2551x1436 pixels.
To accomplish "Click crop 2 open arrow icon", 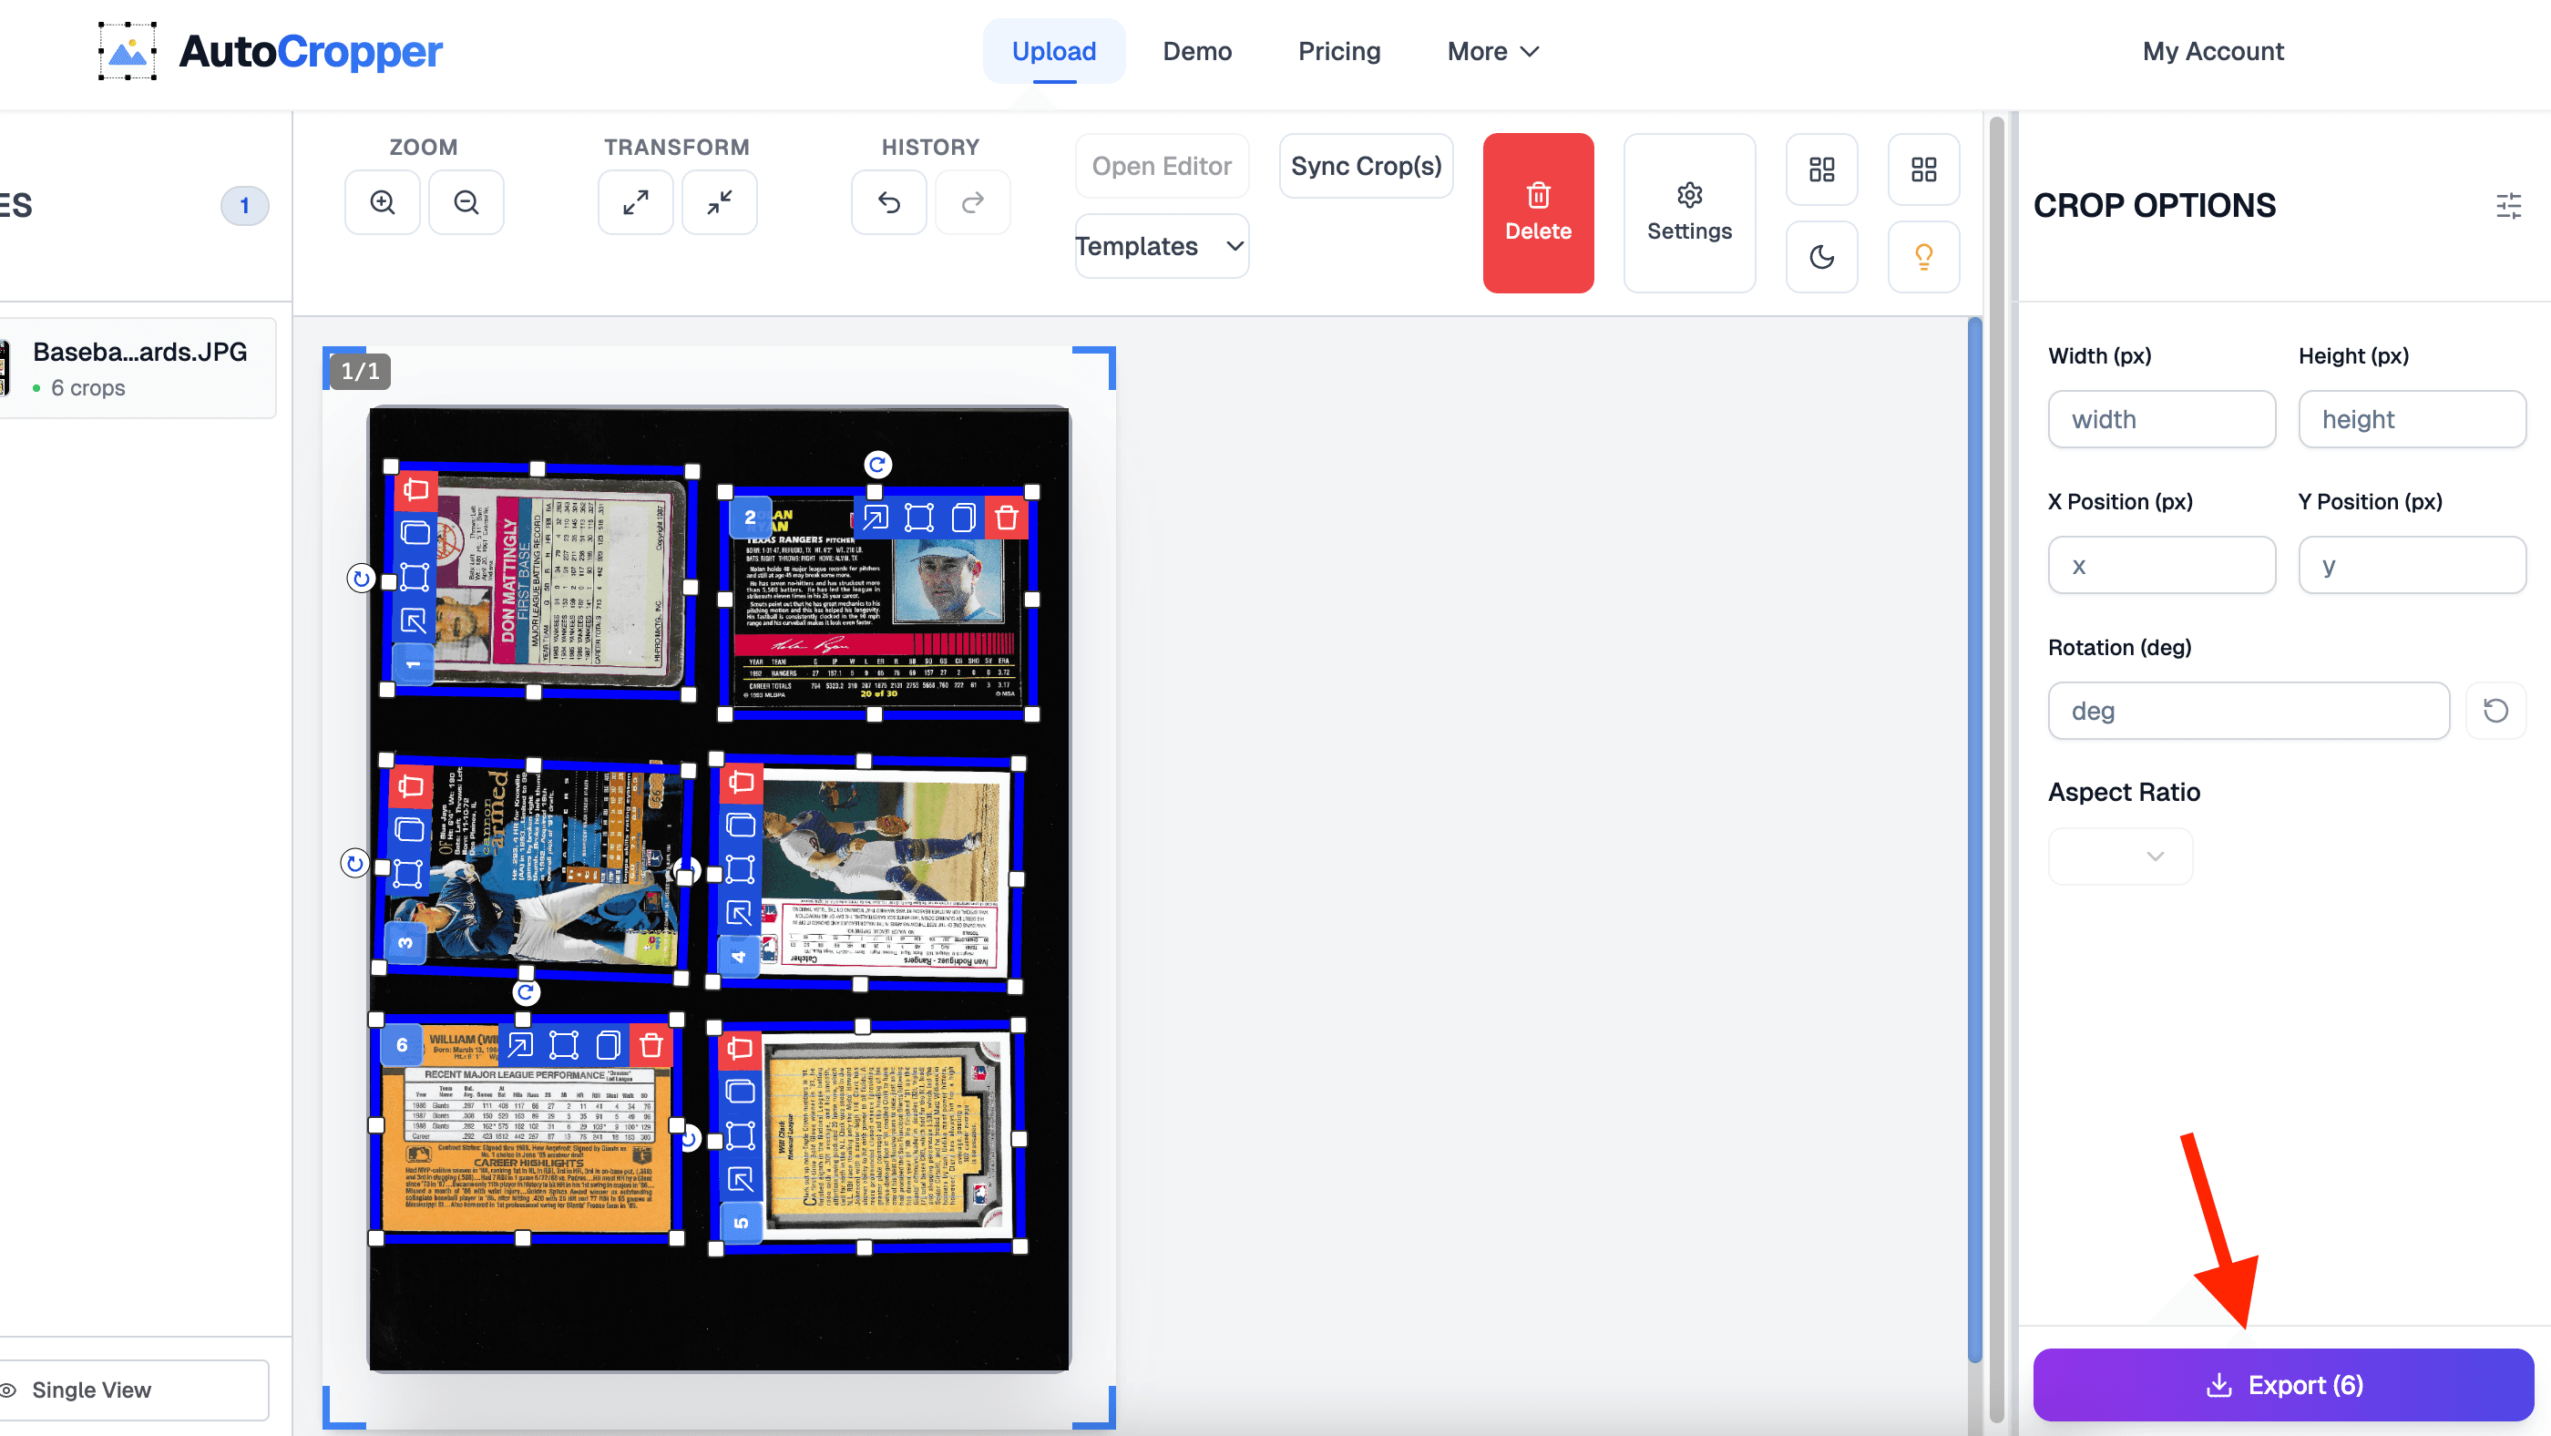I will point(876,517).
